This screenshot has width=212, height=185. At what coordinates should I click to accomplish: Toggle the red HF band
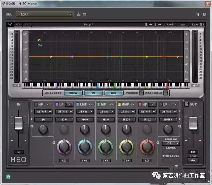(x=140, y=104)
